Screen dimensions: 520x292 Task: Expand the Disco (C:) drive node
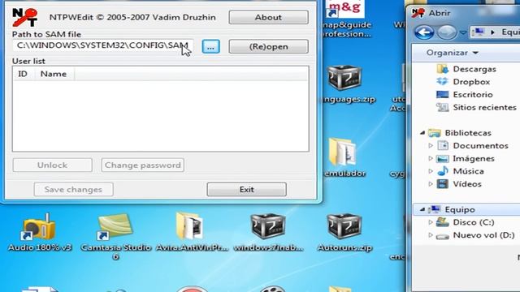(x=431, y=222)
